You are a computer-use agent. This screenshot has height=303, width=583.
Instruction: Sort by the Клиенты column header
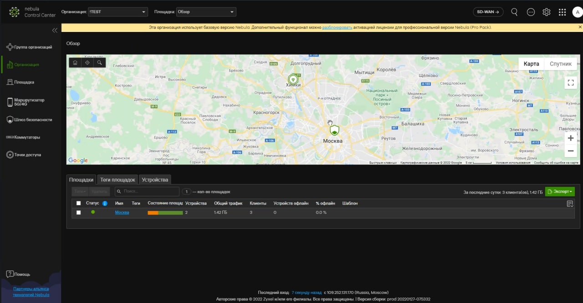coord(258,203)
